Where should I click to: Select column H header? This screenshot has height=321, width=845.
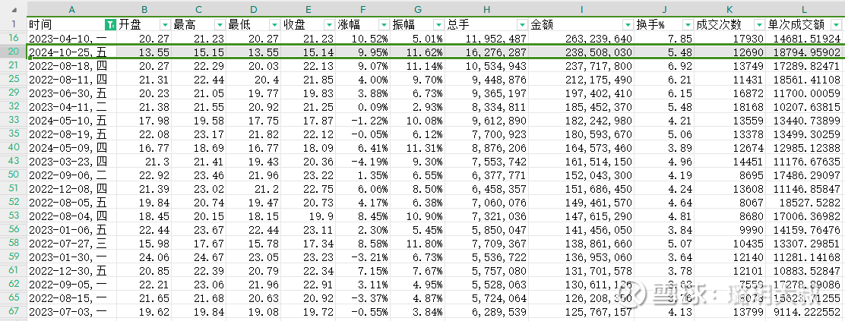(x=487, y=9)
